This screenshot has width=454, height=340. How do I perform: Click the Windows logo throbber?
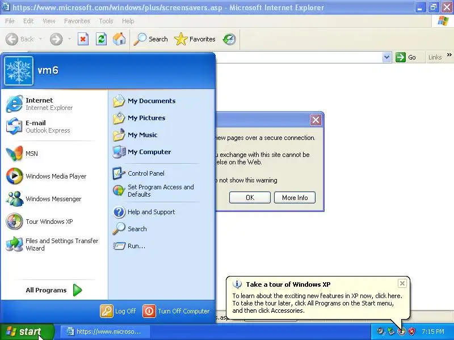tap(443, 21)
